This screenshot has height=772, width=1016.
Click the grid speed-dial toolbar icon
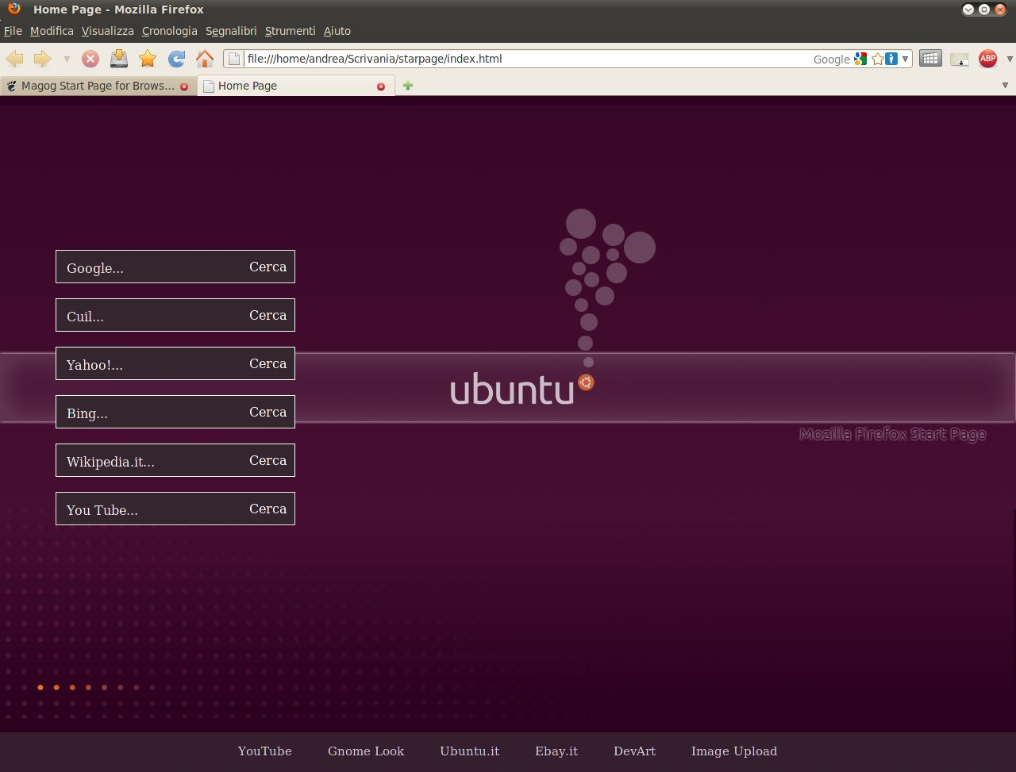click(930, 59)
